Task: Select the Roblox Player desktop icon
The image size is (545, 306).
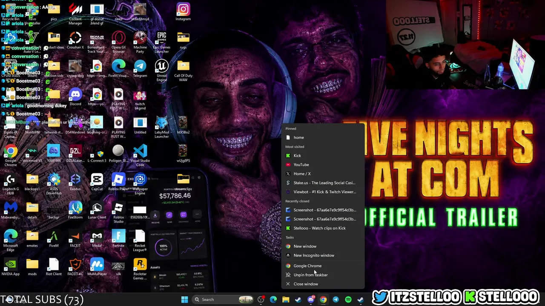Action: tap(118, 183)
